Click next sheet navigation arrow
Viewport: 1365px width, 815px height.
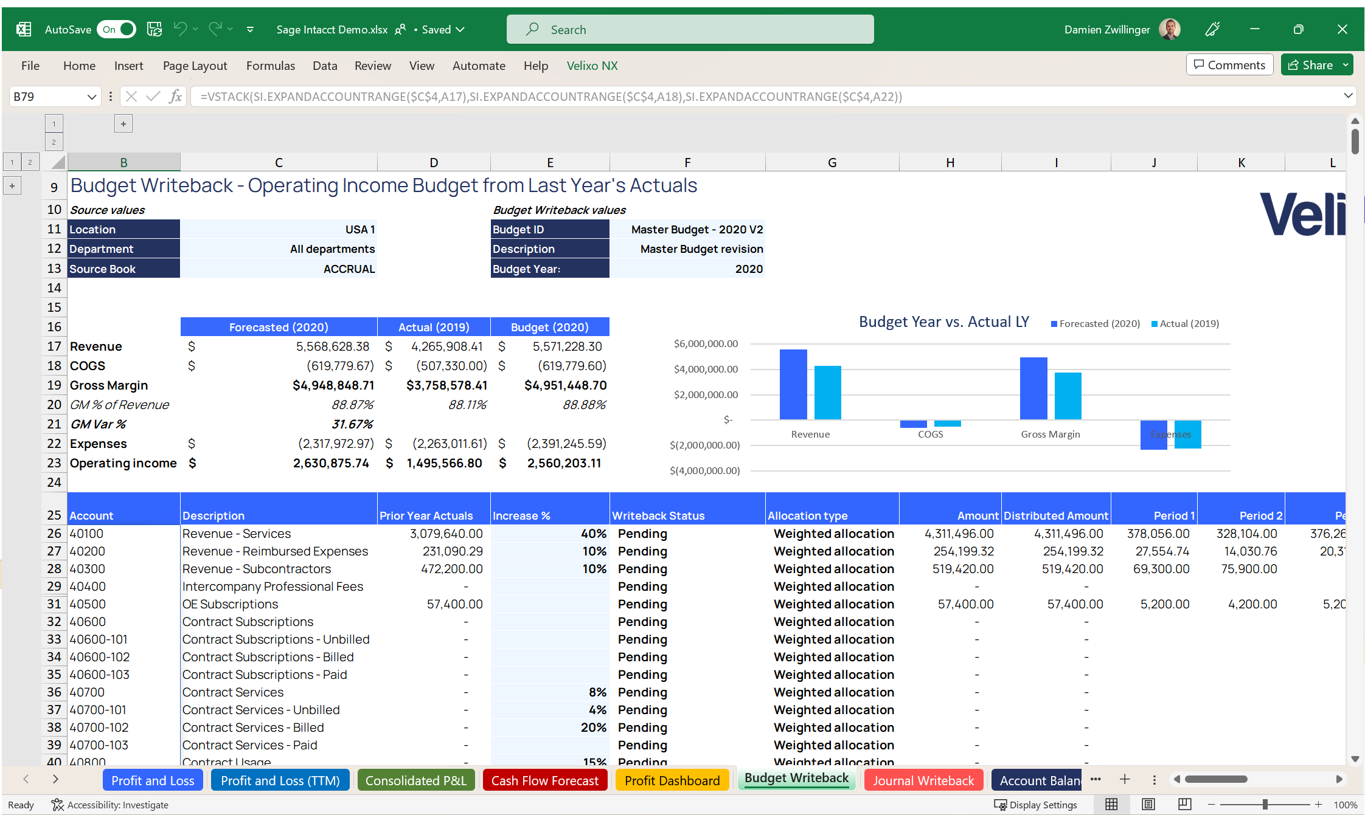[x=55, y=779]
